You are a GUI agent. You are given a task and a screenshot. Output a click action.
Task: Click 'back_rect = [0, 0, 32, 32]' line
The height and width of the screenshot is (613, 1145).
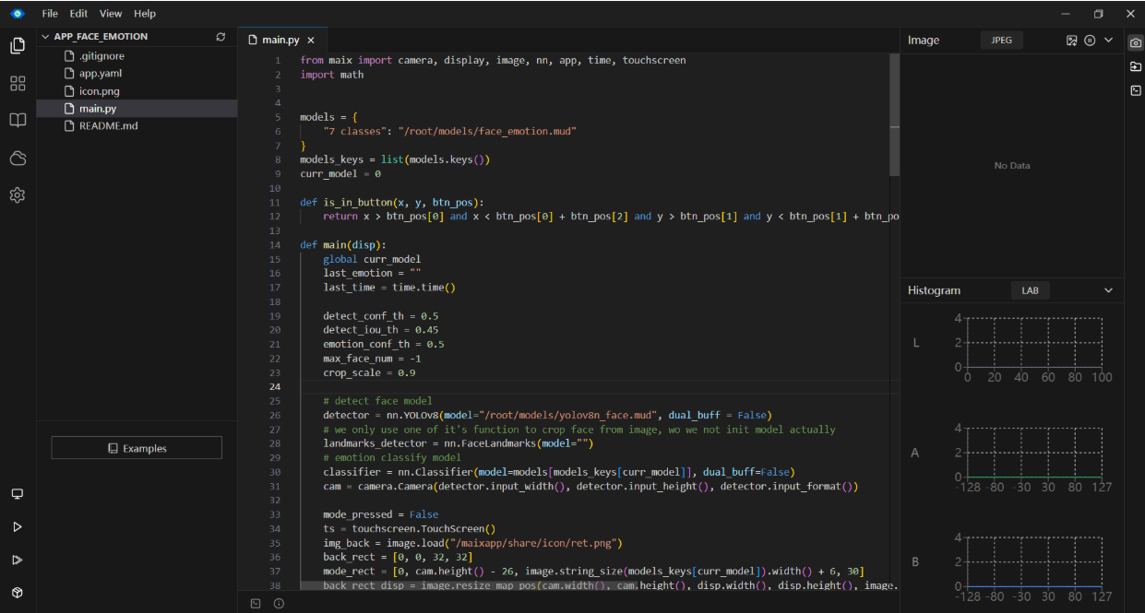398,557
